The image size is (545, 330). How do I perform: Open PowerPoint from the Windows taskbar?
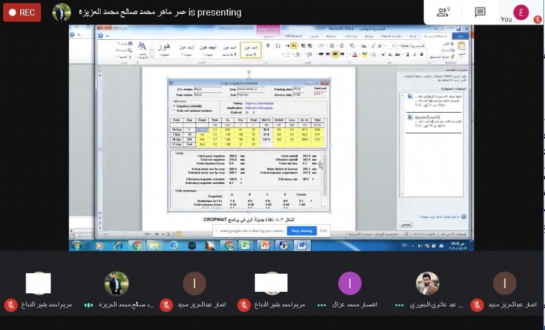[x=265, y=246]
